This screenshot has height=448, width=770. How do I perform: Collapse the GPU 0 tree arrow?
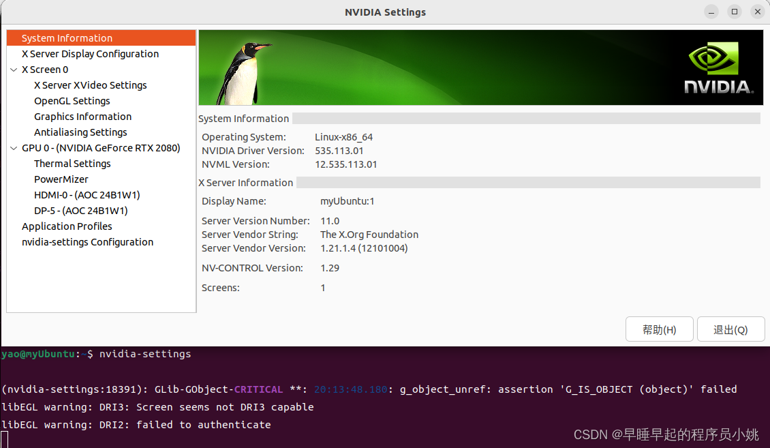(14, 149)
